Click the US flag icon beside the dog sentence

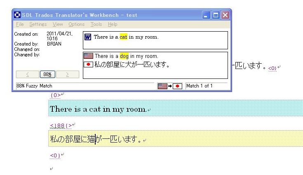(88, 56)
